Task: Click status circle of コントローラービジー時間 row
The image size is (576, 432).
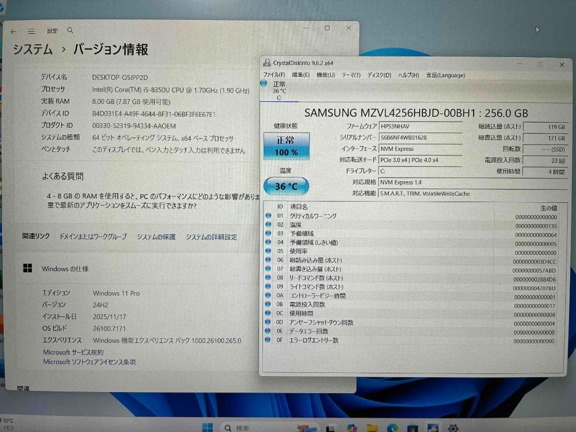Action: 268,295
